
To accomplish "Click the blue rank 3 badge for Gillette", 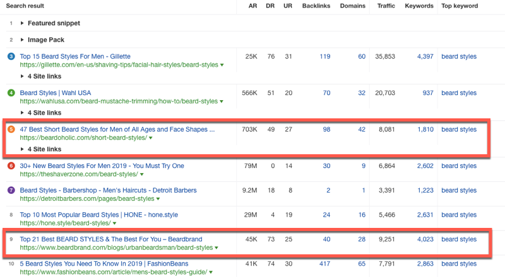I will (x=11, y=57).
